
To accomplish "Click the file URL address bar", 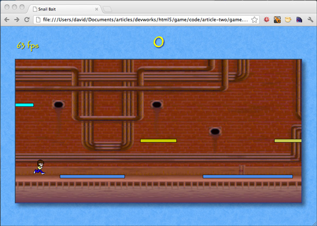I will click(x=143, y=20).
